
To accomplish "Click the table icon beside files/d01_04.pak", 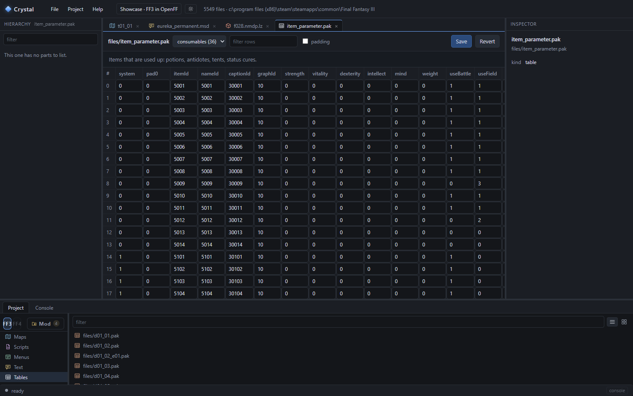I will (77, 376).
